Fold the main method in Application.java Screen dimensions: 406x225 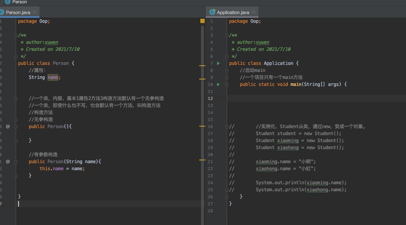(x=227, y=85)
